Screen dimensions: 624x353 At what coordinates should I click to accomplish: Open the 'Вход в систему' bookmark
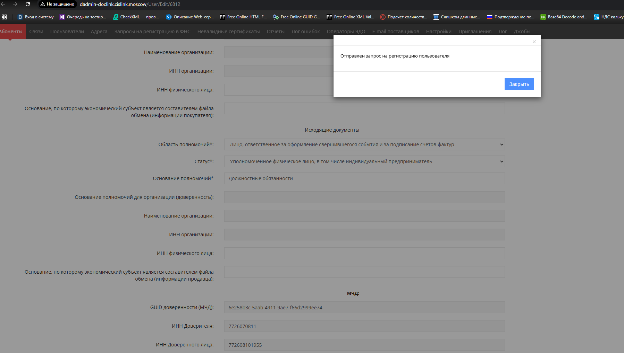36,17
